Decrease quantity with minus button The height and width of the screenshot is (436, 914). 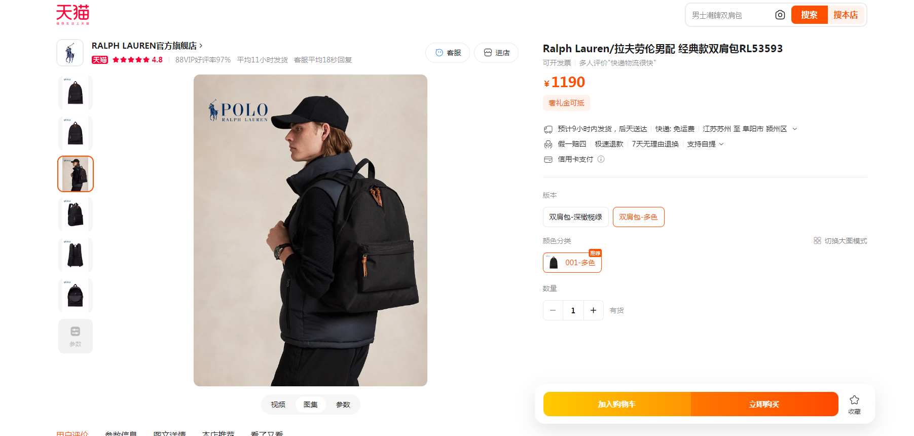(x=553, y=310)
